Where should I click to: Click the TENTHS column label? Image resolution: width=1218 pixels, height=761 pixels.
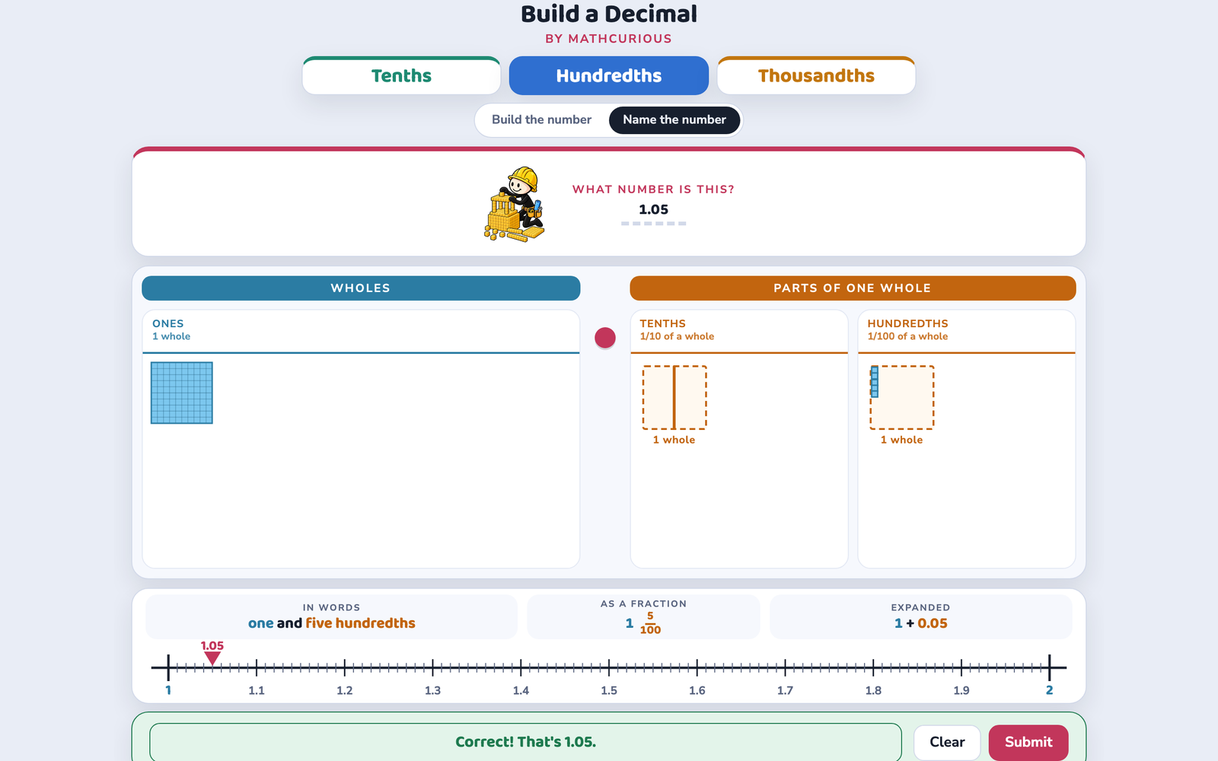[662, 323]
